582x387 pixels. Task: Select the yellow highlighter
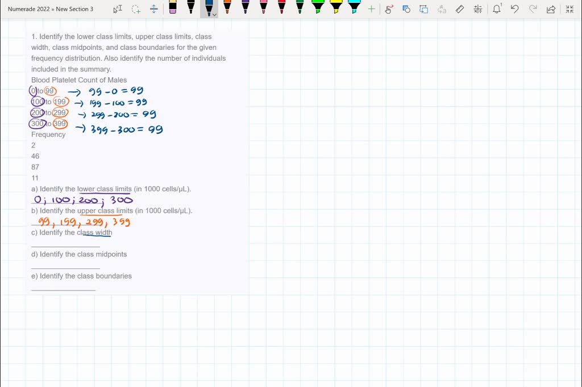pyautogui.click(x=336, y=7)
